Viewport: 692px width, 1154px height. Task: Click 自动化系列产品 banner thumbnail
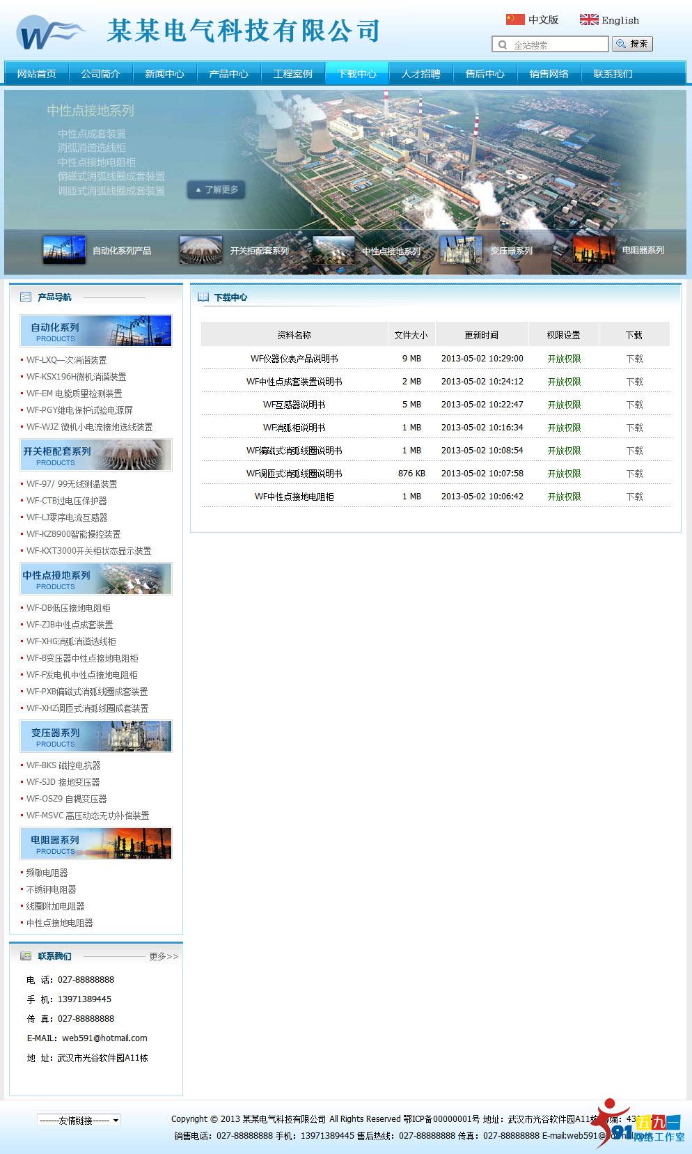[x=65, y=250]
